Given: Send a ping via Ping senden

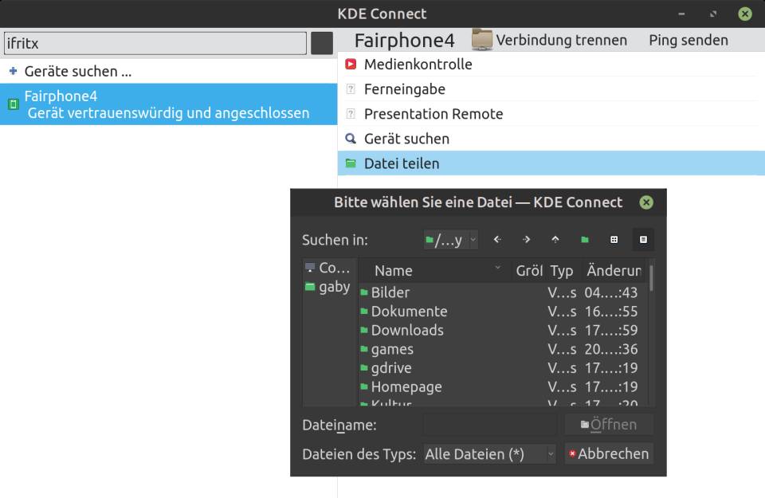Looking at the screenshot, I should coord(685,39).
